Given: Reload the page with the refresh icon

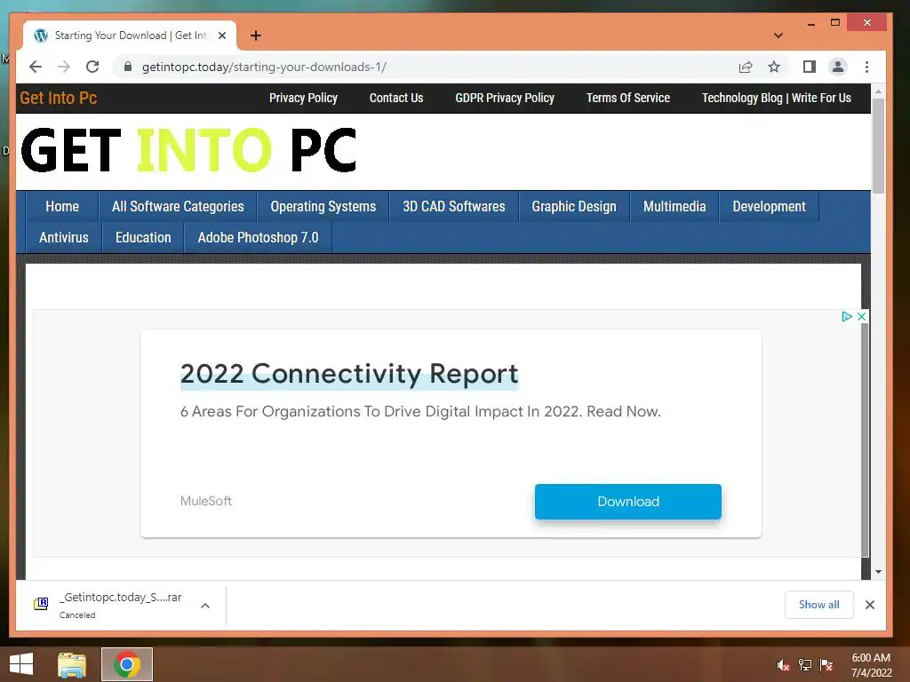Looking at the screenshot, I should 92,67.
